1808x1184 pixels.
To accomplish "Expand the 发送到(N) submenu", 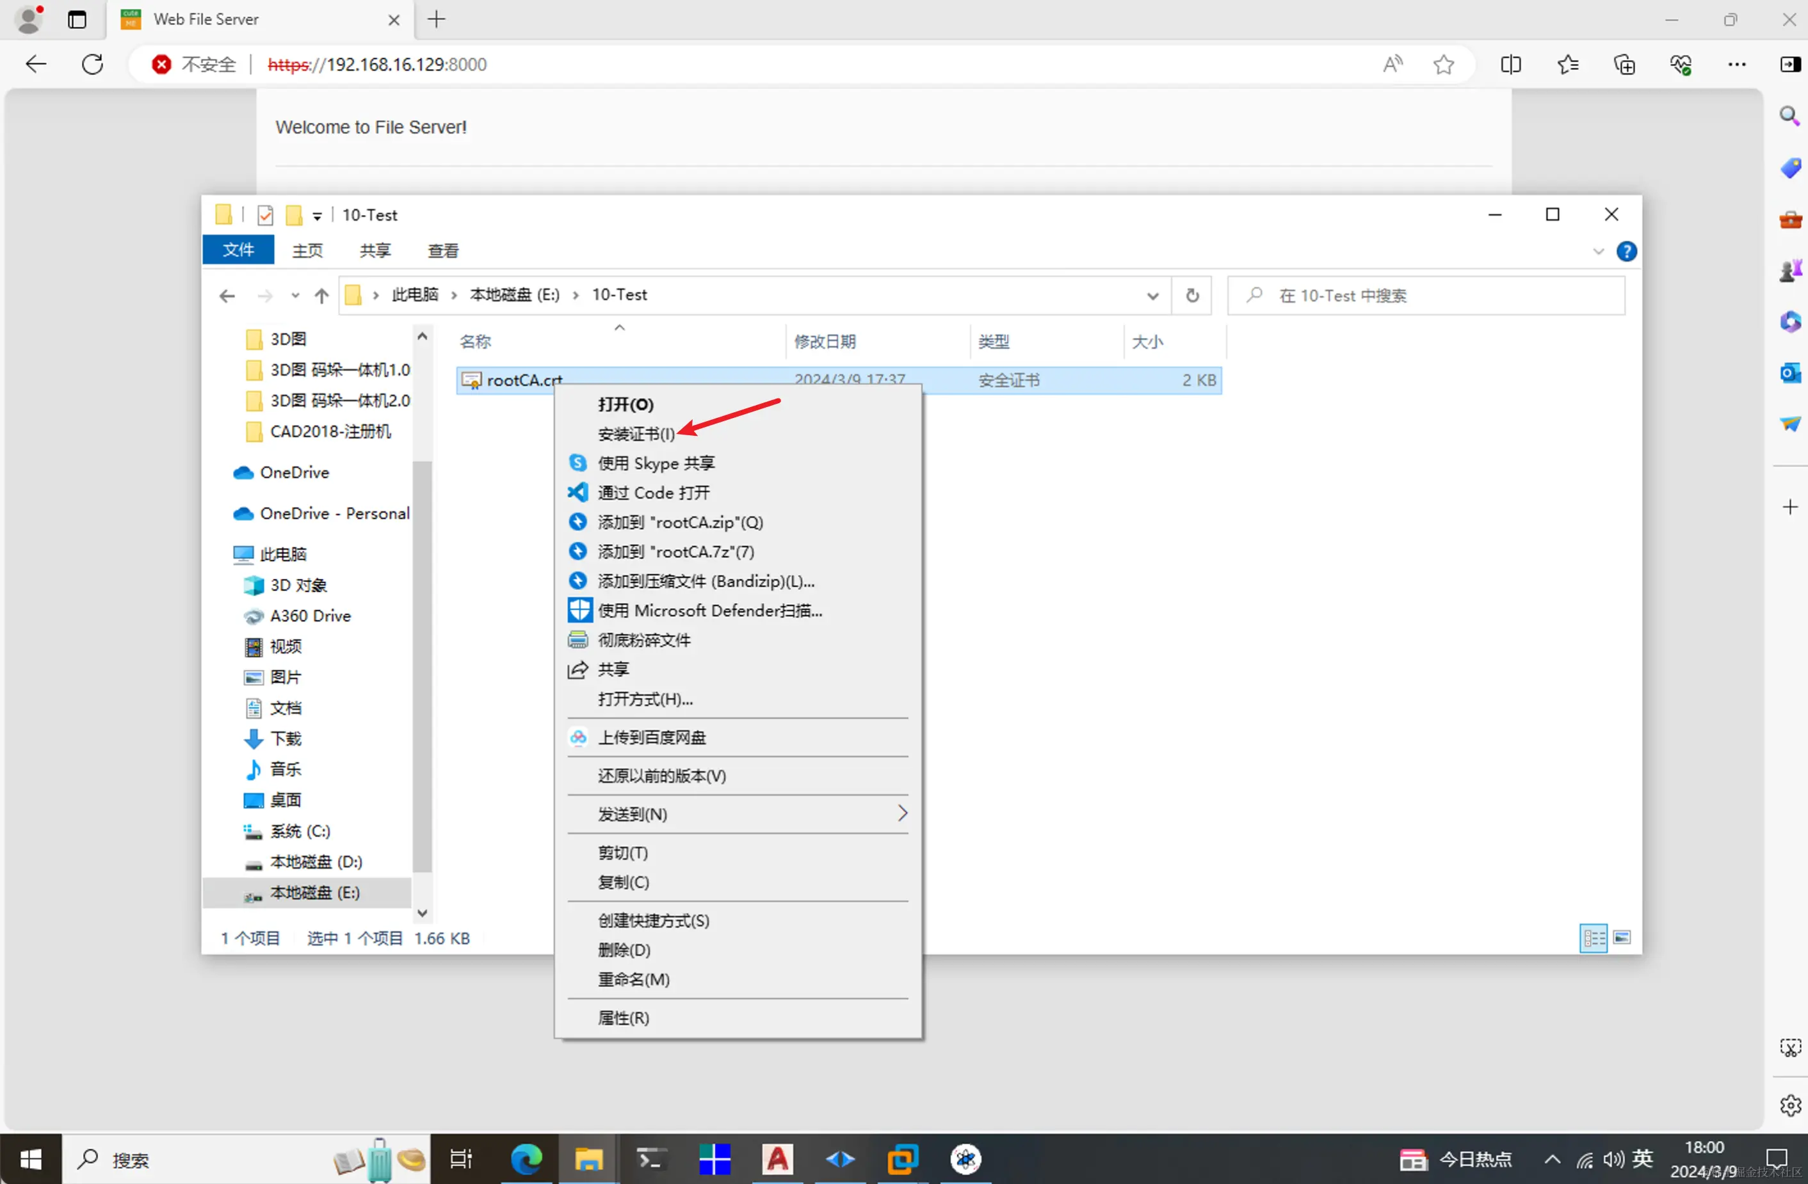I will point(738,814).
